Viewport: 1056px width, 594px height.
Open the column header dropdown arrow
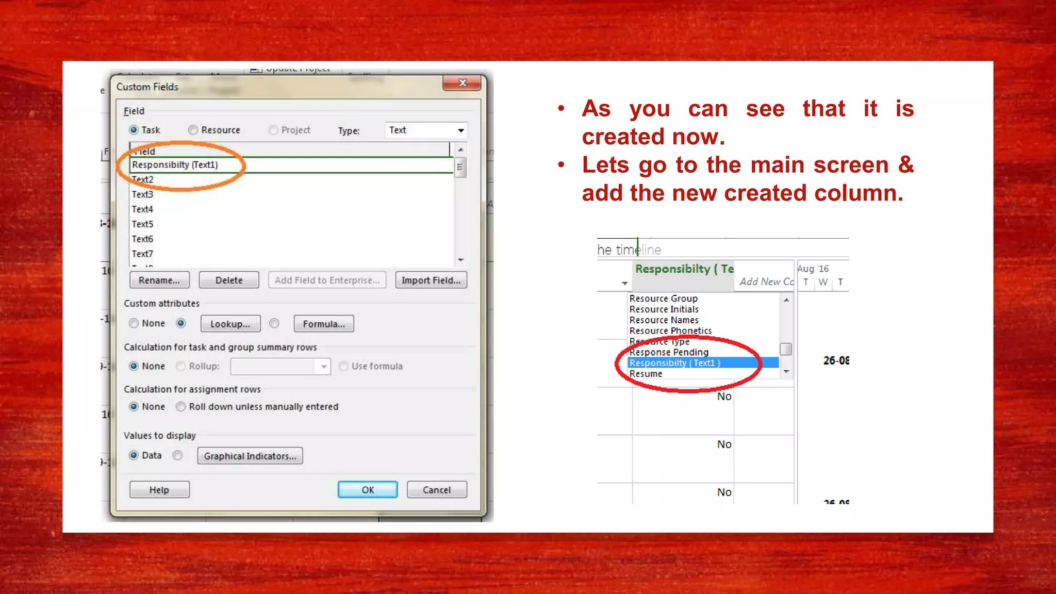[x=625, y=283]
